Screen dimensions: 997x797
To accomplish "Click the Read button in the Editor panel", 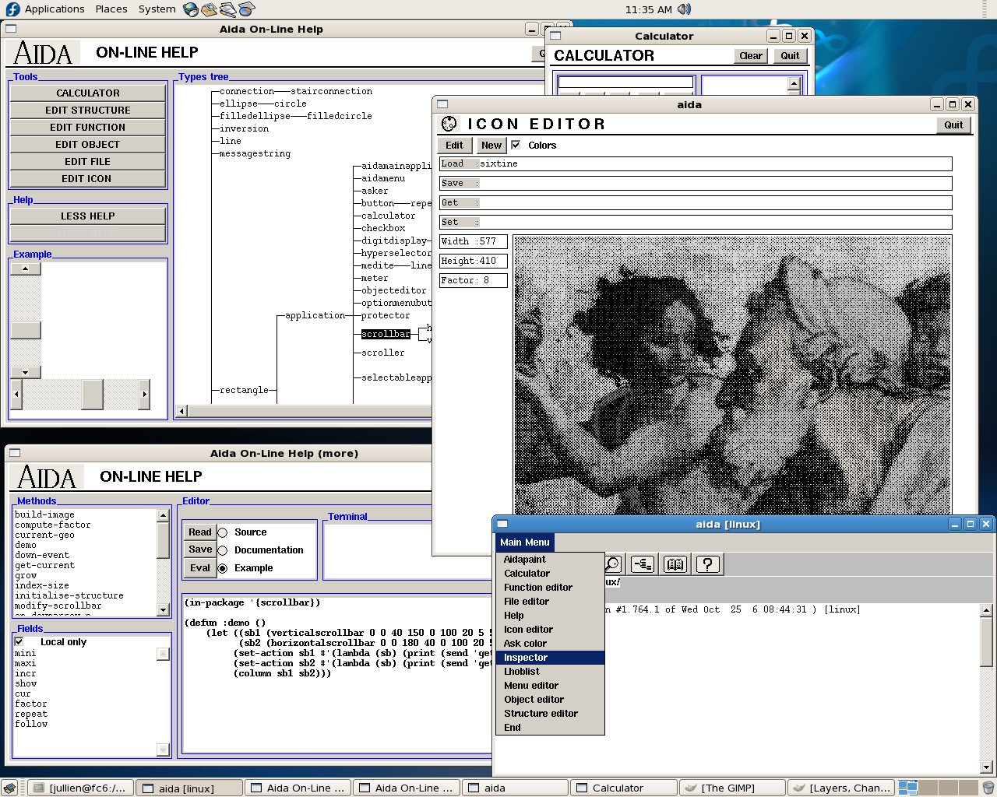I will click(x=200, y=532).
